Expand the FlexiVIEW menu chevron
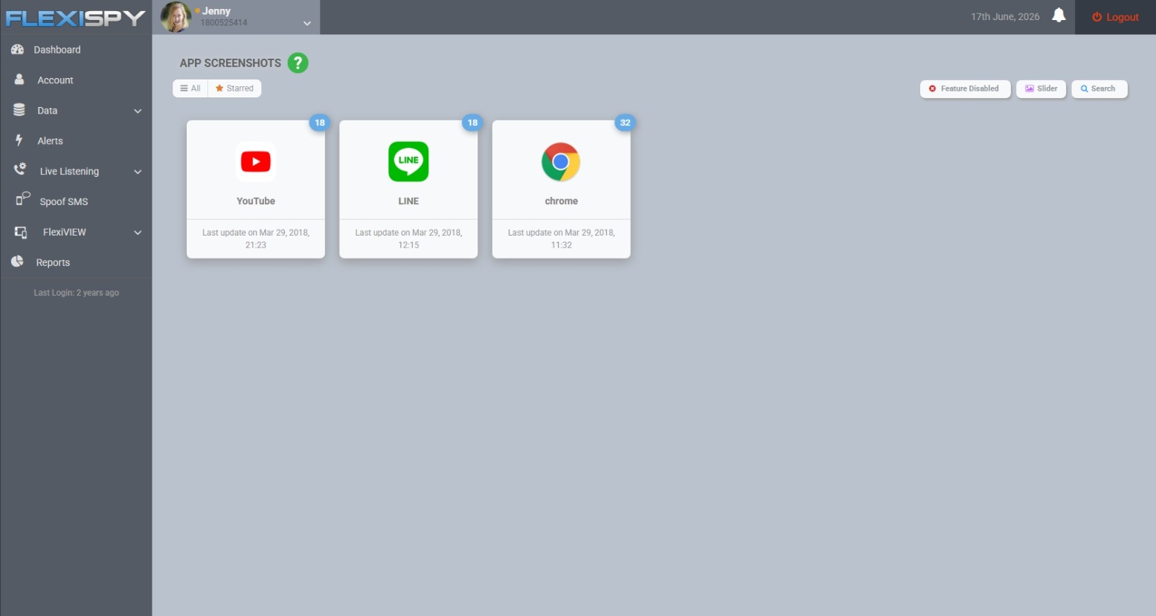1156x616 pixels. coord(138,233)
